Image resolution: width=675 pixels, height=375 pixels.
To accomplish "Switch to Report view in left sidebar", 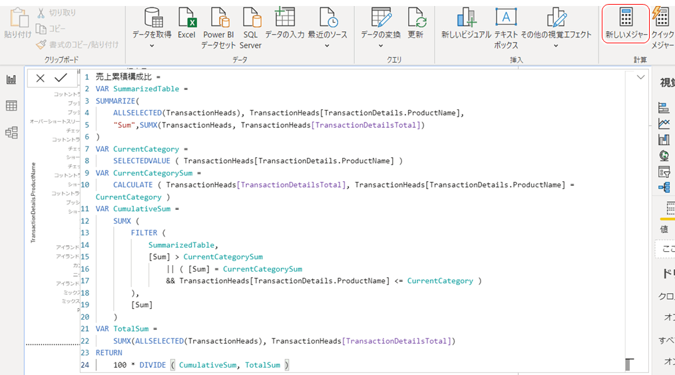I will point(11,79).
